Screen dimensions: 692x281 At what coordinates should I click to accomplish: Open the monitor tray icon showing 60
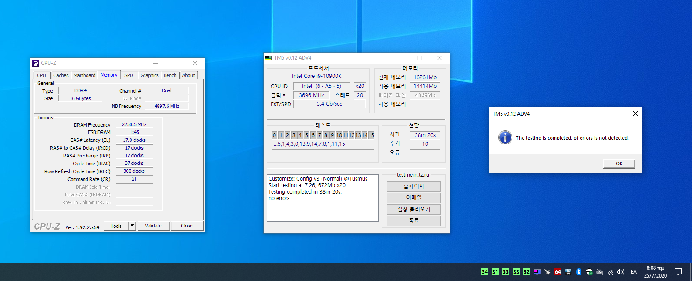click(x=537, y=272)
